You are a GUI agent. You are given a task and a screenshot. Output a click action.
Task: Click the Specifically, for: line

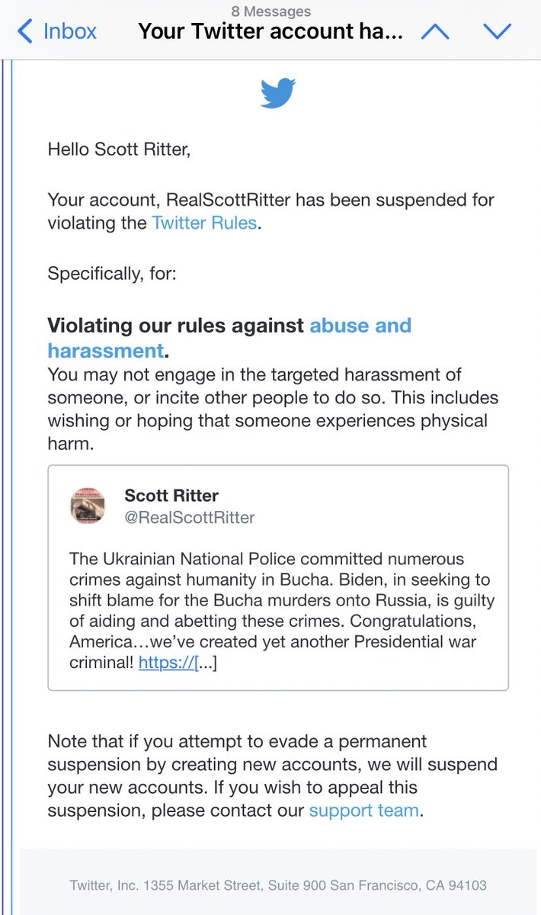[112, 272]
